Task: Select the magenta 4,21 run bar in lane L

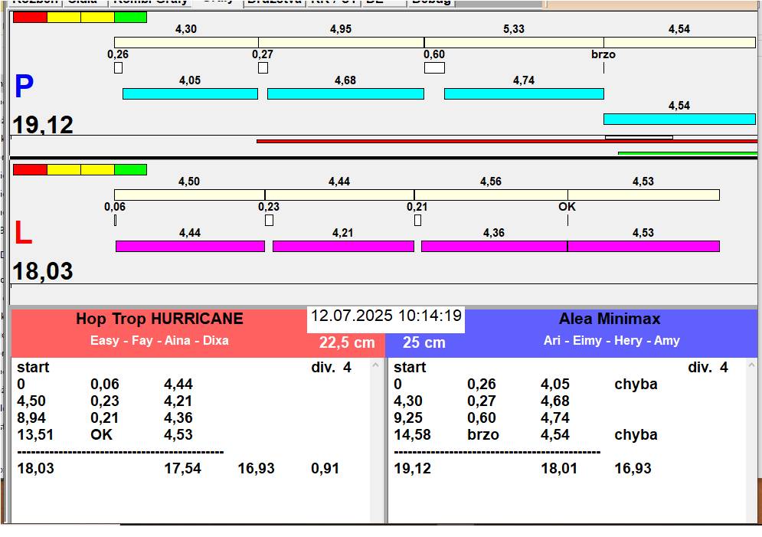Action: (343, 247)
